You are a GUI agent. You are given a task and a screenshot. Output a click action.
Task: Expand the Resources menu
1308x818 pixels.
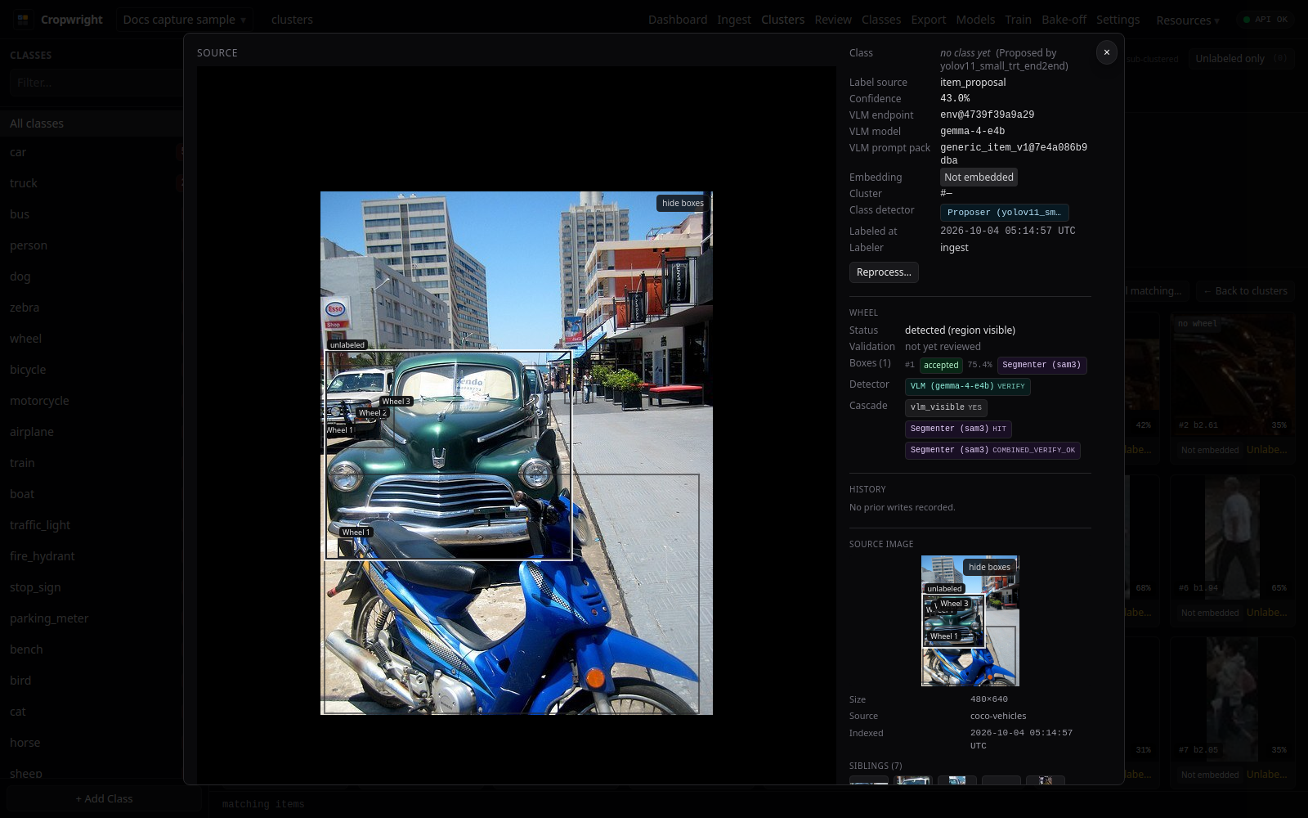click(x=1188, y=20)
